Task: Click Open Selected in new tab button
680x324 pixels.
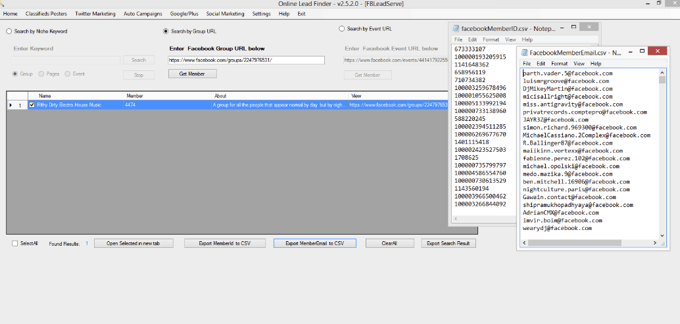Action: pyautogui.click(x=134, y=243)
